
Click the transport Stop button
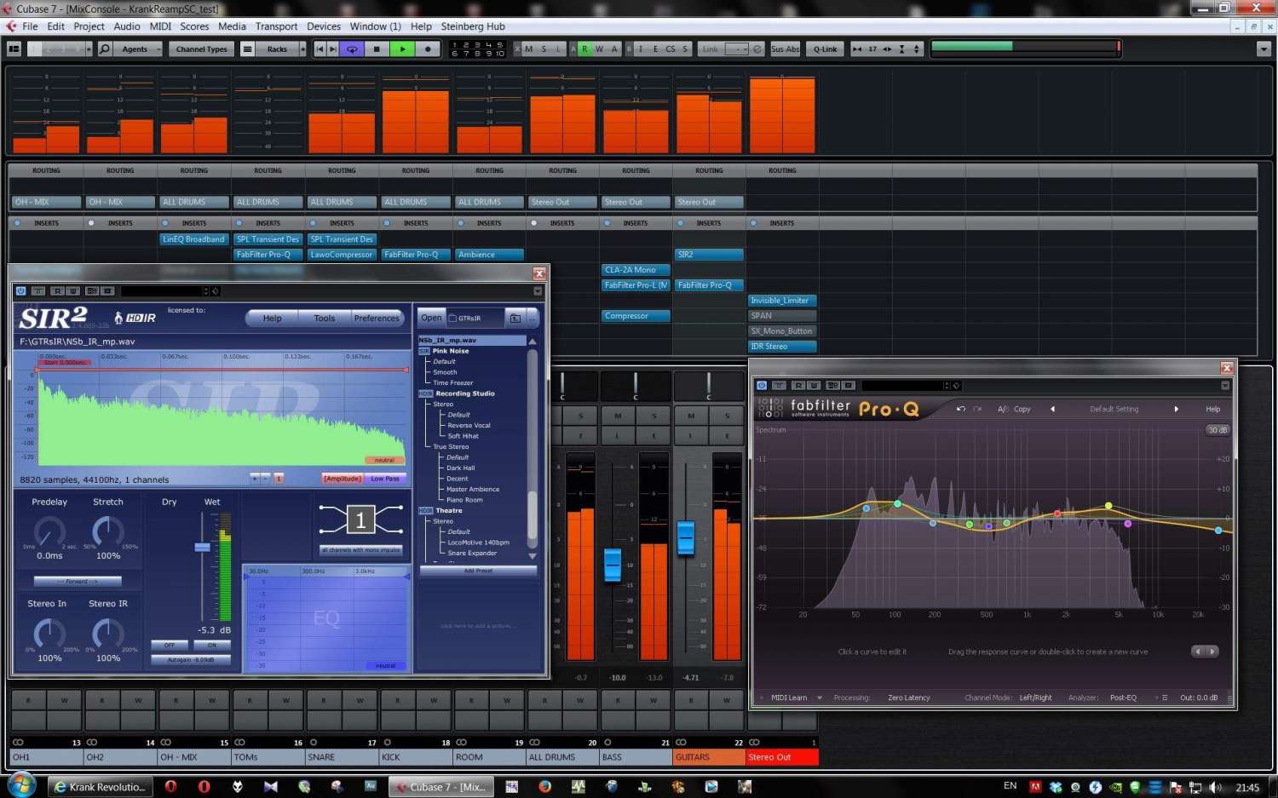coord(377,49)
